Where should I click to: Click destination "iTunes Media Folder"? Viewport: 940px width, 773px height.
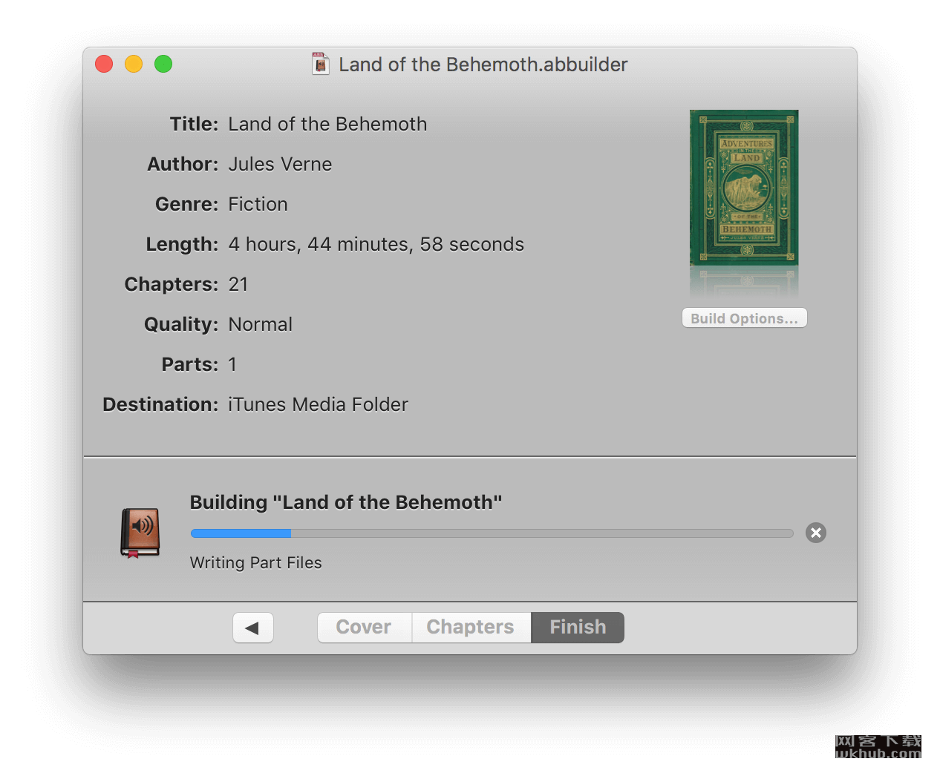[x=318, y=404]
